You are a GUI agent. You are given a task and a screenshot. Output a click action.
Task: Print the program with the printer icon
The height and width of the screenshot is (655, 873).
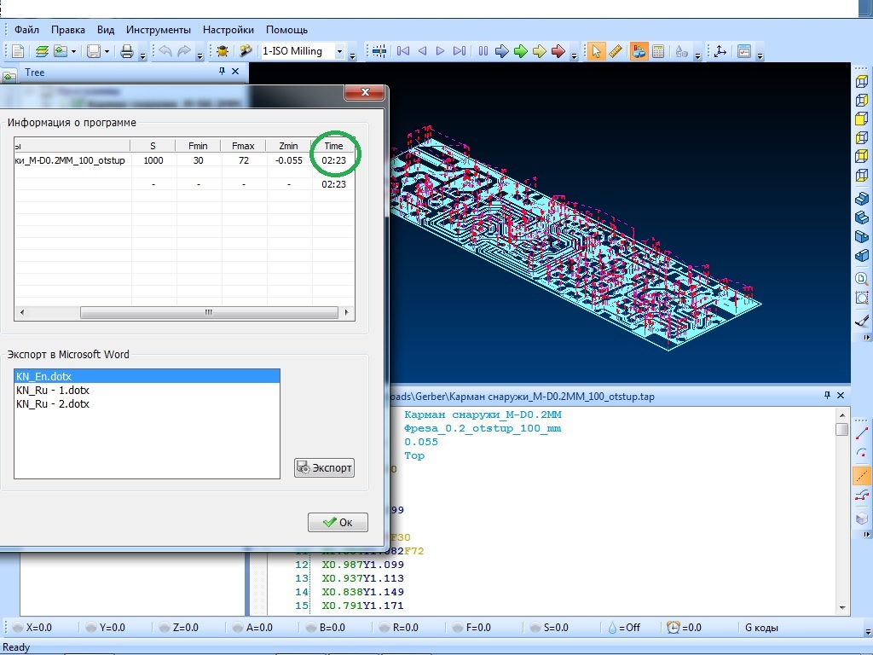click(127, 51)
